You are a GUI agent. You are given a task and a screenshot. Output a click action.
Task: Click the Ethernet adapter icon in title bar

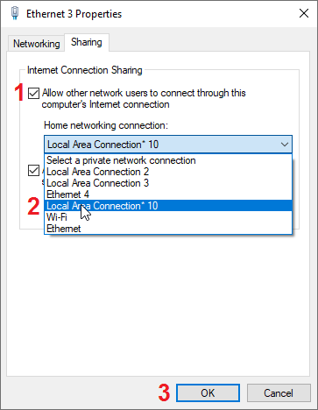[15, 13]
